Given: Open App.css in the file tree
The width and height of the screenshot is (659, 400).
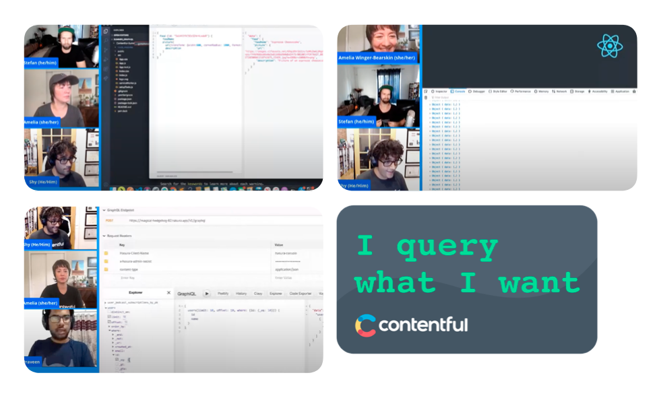Looking at the screenshot, I should click(122, 59).
